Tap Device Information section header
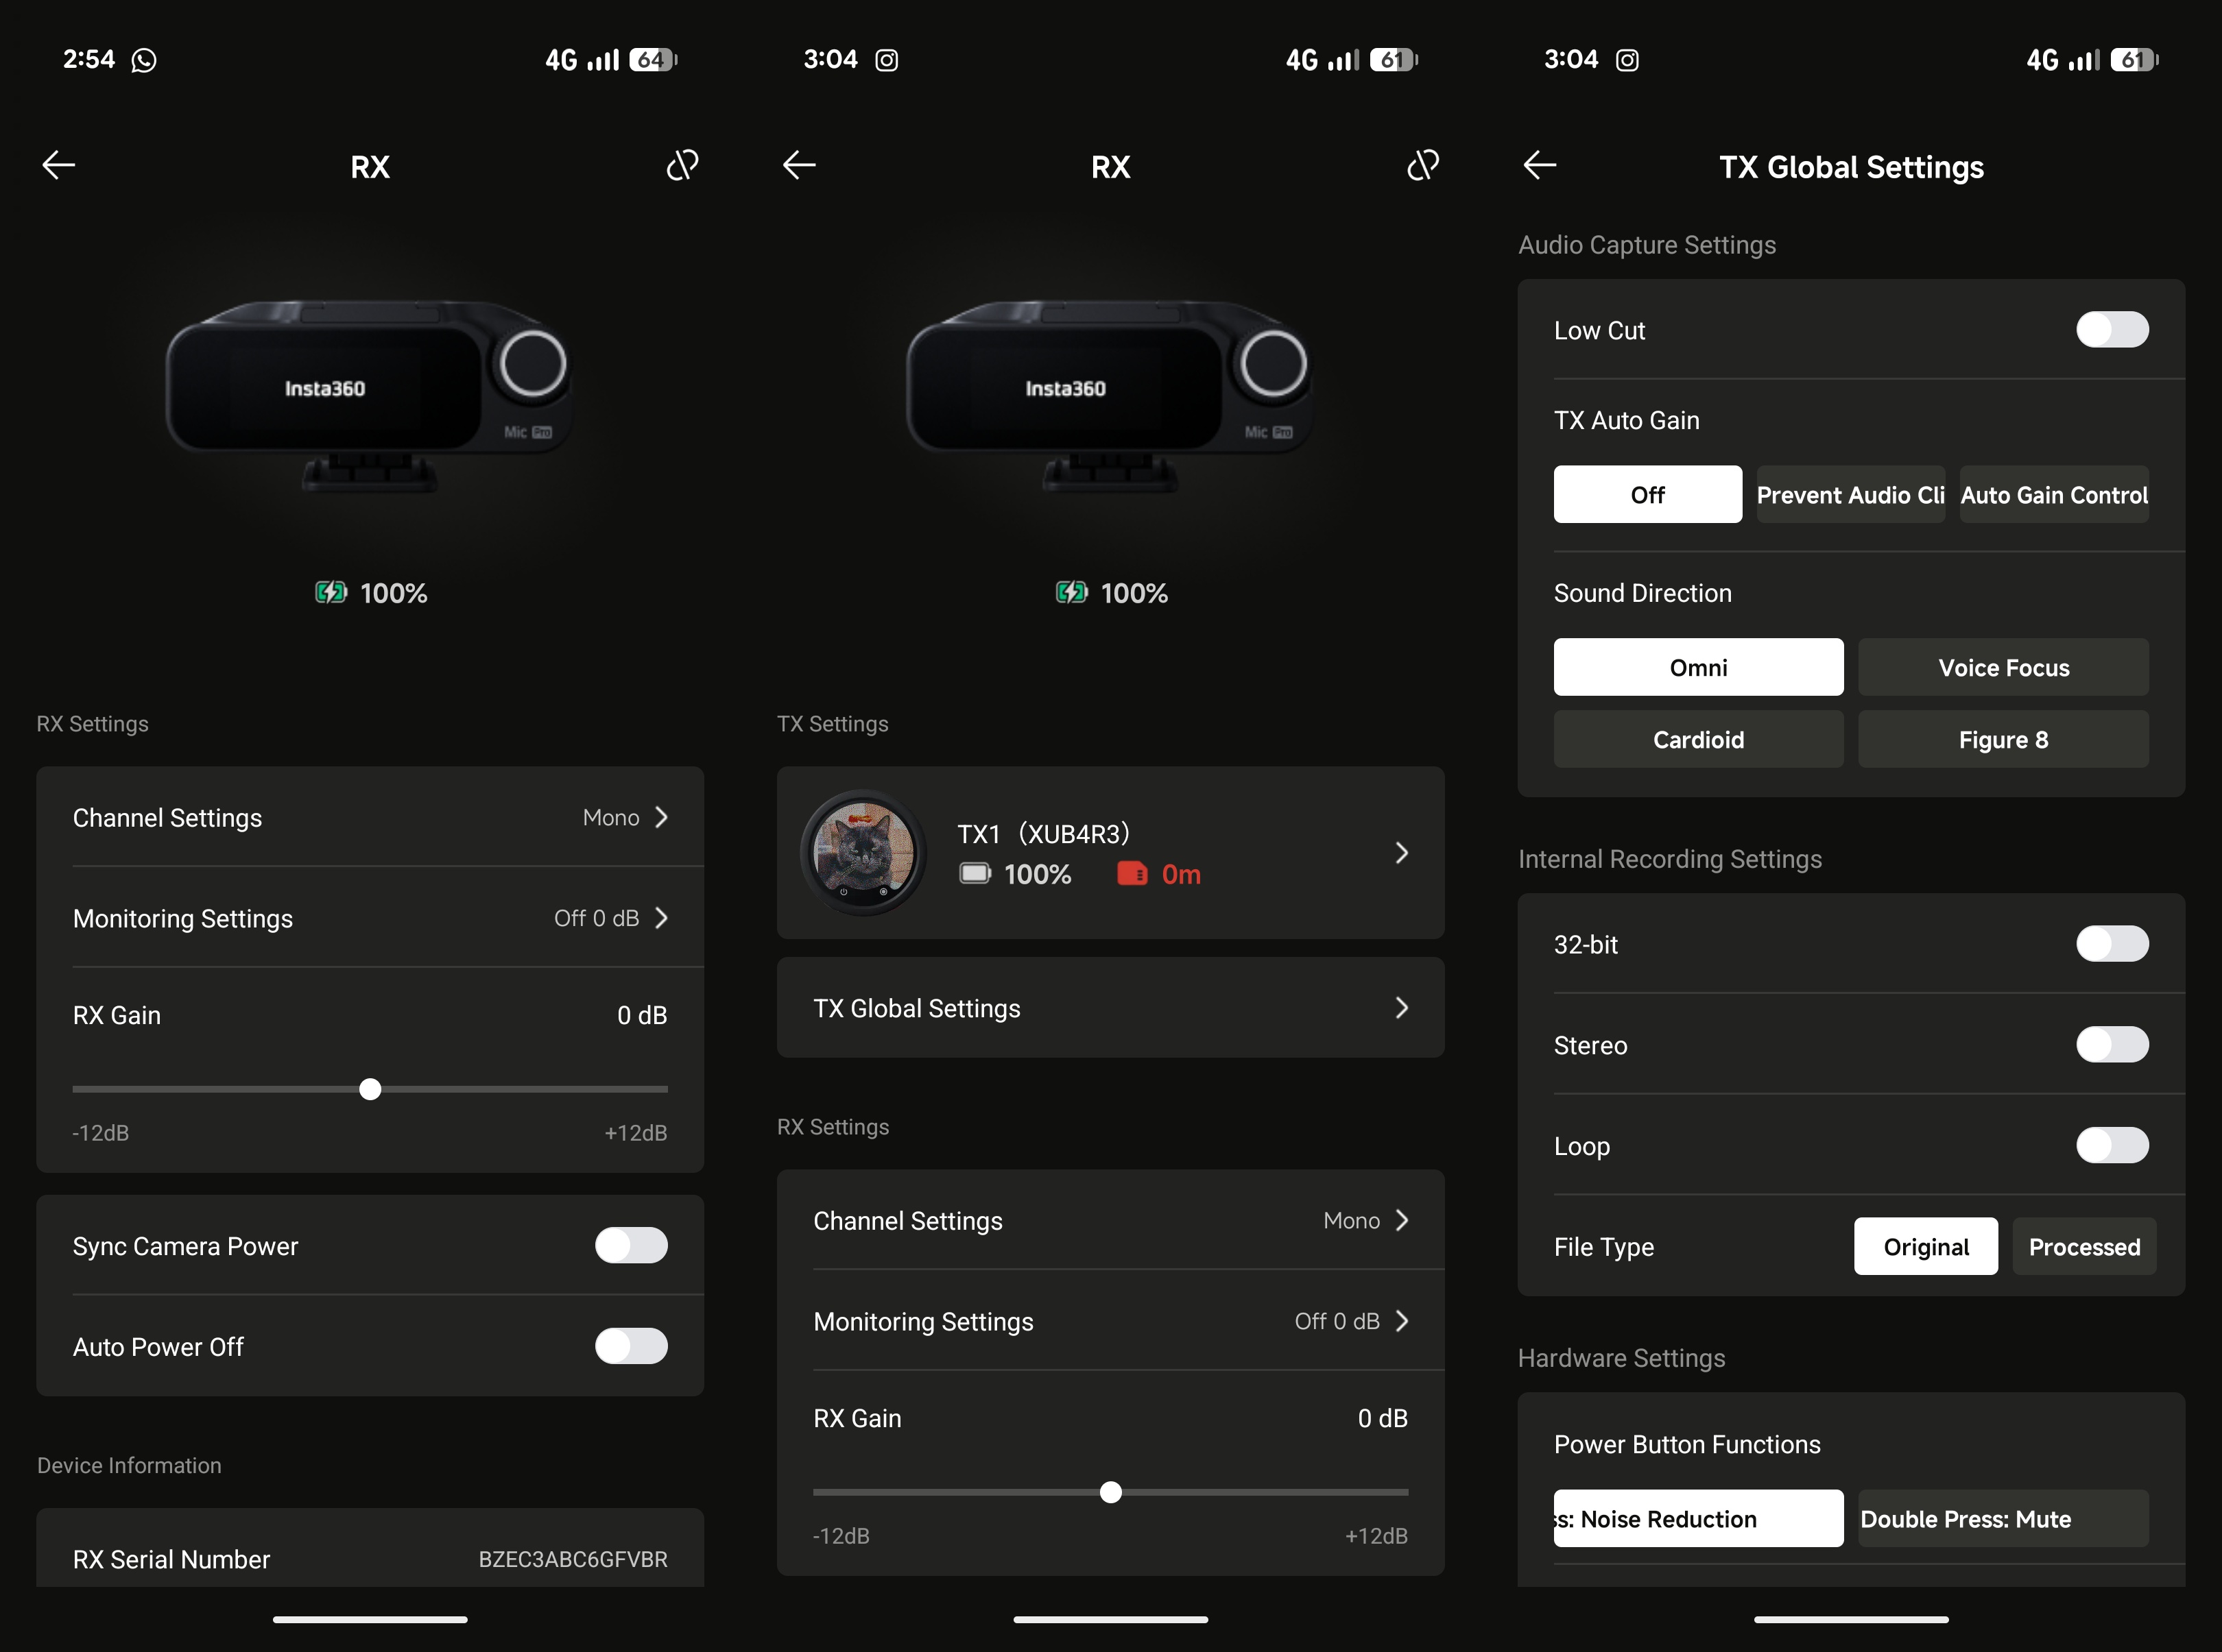Image resolution: width=2222 pixels, height=1652 pixels. point(129,1466)
